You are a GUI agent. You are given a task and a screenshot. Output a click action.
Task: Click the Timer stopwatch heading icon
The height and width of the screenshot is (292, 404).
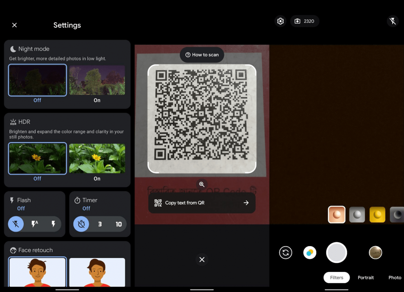click(x=77, y=200)
